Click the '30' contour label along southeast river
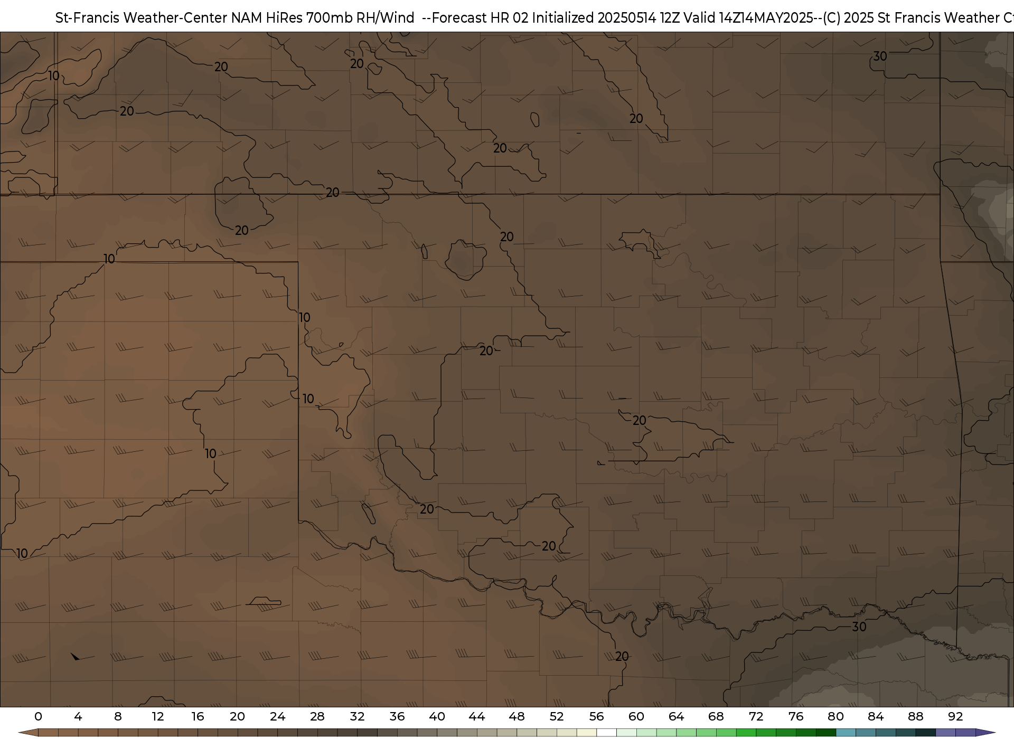Screen dimensions: 1014x739 [859, 627]
